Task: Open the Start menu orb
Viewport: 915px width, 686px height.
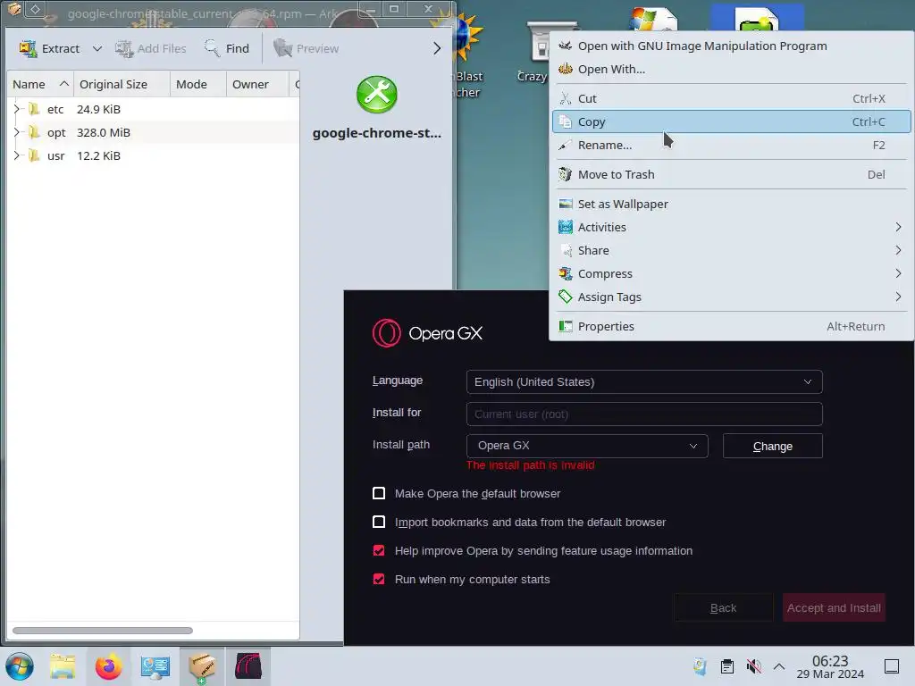Action: point(20,666)
